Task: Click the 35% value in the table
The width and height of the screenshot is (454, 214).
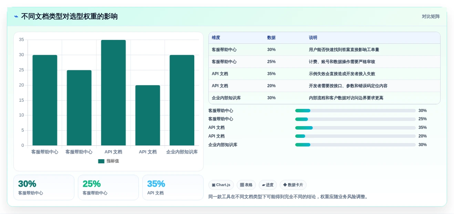Action: [271, 74]
